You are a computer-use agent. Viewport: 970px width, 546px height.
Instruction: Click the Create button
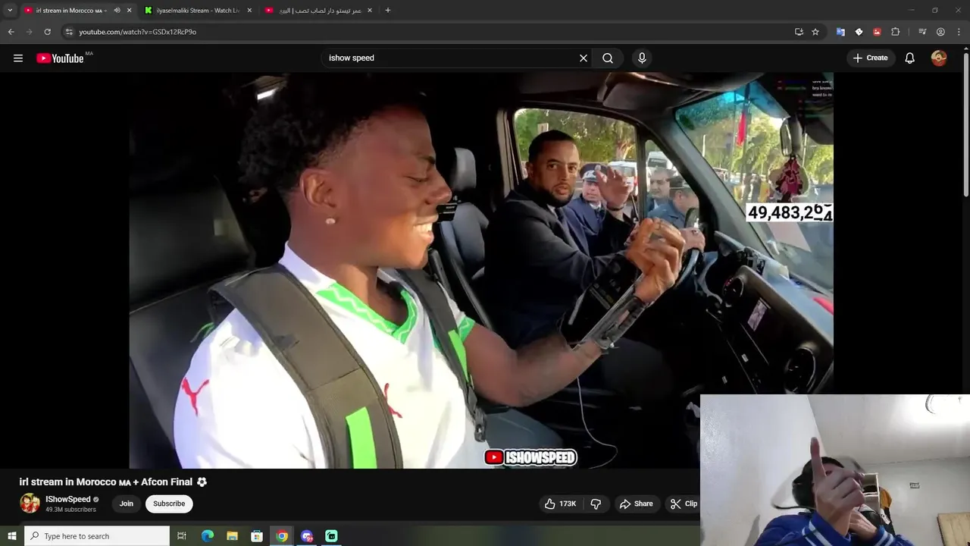click(870, 58)
